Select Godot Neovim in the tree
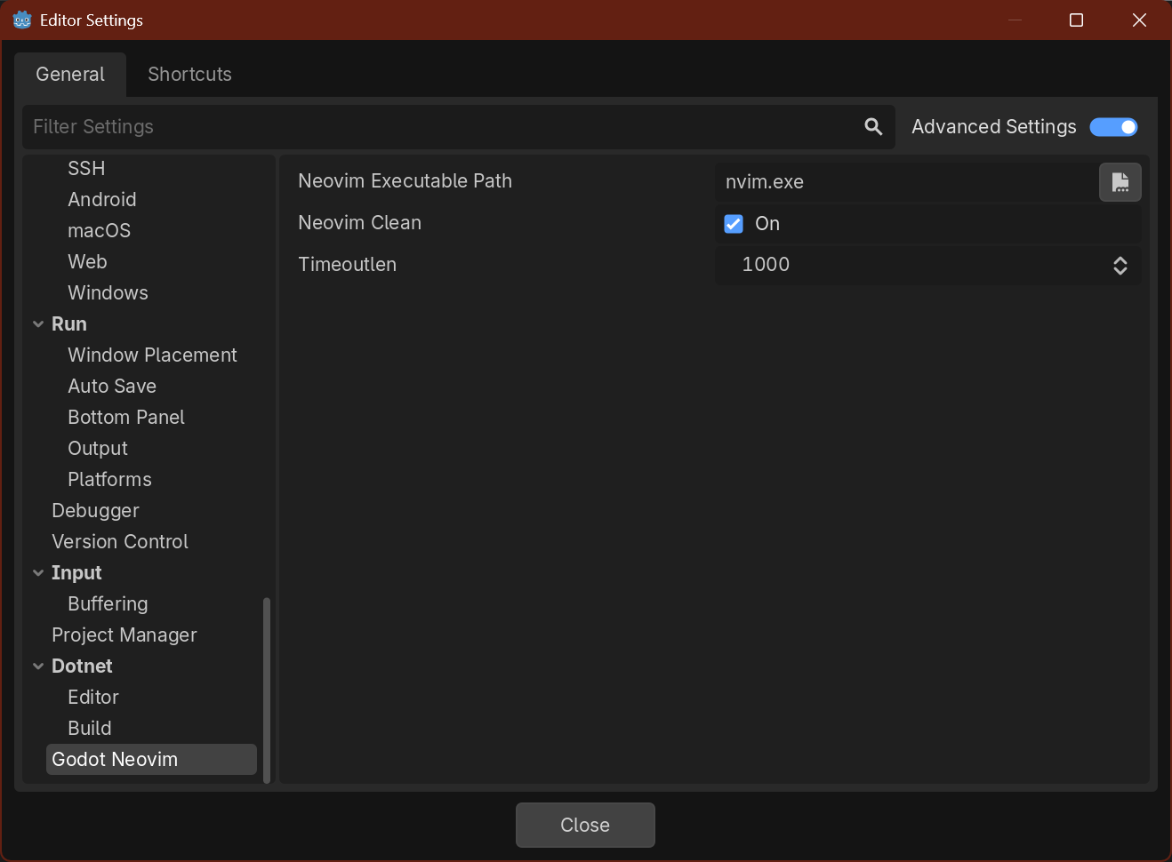The image size is (1172, 862). point(151,760)
